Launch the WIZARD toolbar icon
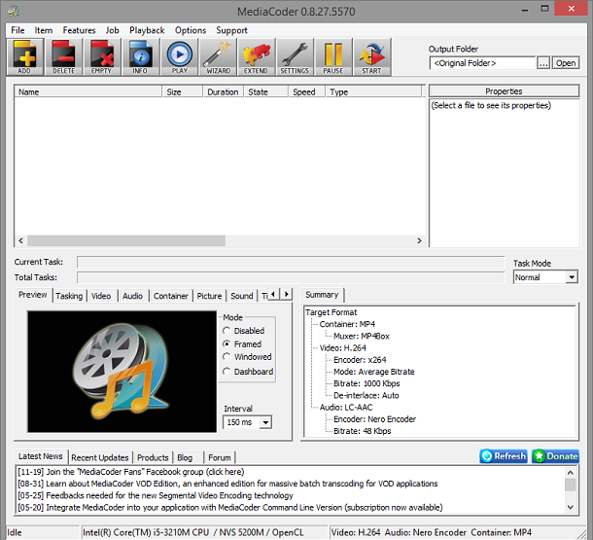This screenshot has height=540, width=593. pos(218,56)
